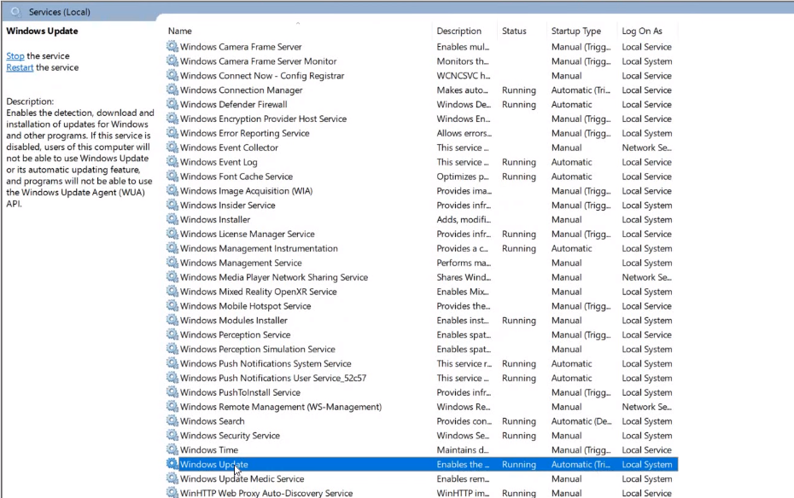Click the gear icon for Windows Error Reporting Service

[x=172, y=133]
